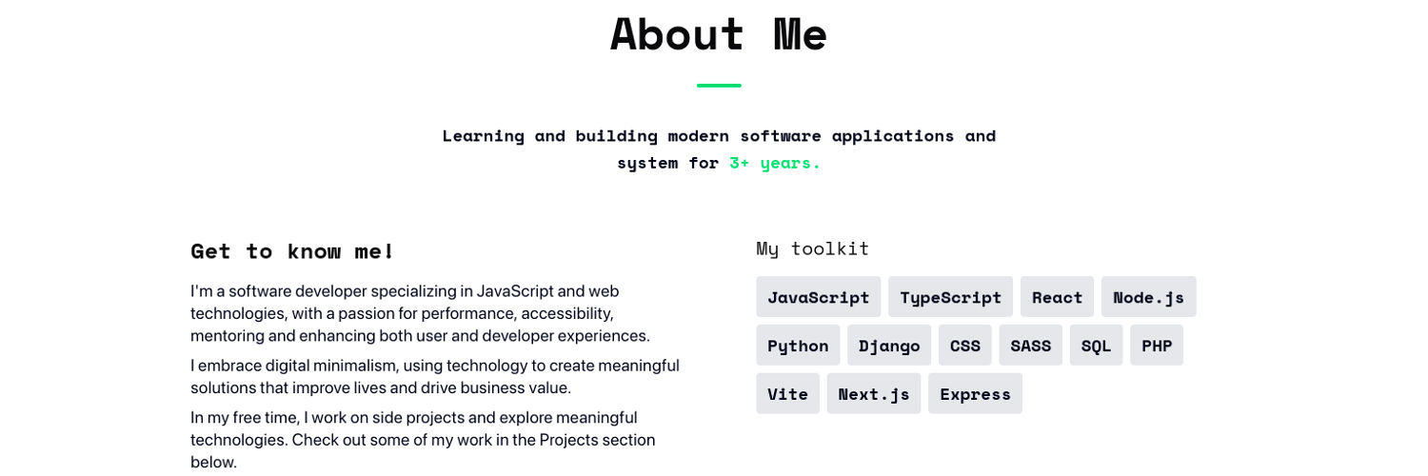Viewport: 1428px width, 476px height.
Task: Choose the Node.js toolkit badge
Action: [1148, 297]
